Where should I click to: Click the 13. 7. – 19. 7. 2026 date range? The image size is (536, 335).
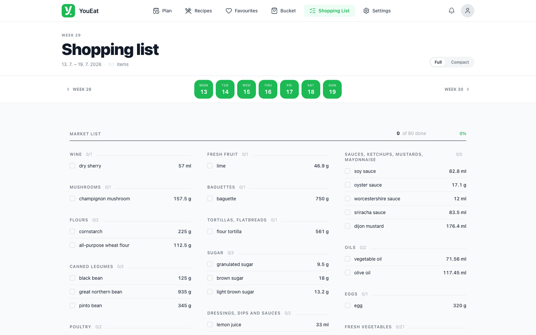81,64
